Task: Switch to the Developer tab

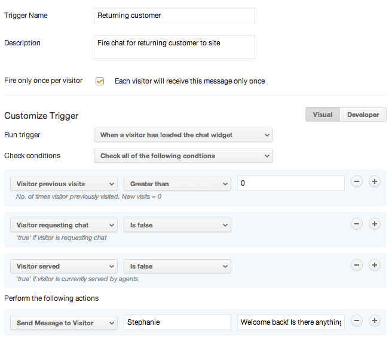Action: coord(363,115)
